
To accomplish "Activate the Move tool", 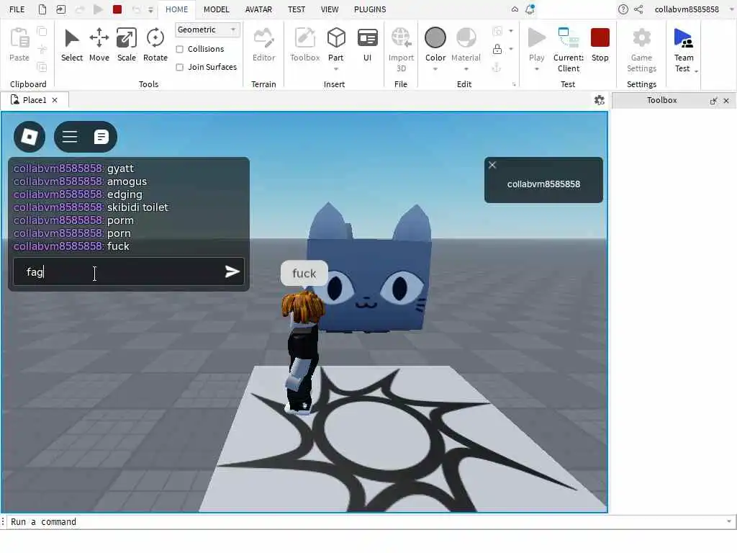I will (99, 45).
